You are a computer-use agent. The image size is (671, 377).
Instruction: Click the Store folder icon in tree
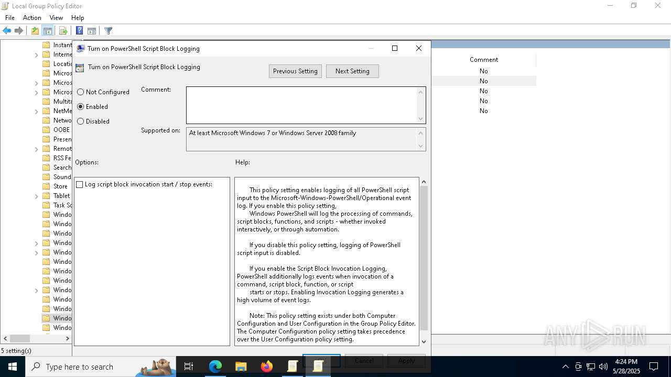pyautogui.click(x=46, y=186)
